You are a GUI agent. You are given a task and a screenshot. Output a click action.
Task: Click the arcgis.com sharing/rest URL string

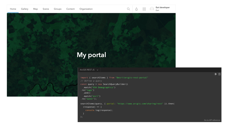[x=140, y=104]
